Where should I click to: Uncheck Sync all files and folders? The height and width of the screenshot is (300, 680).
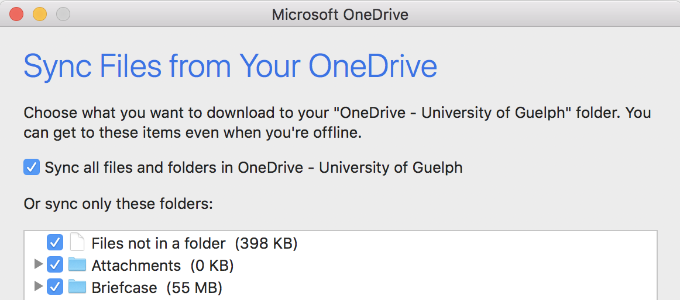(31, 168)
